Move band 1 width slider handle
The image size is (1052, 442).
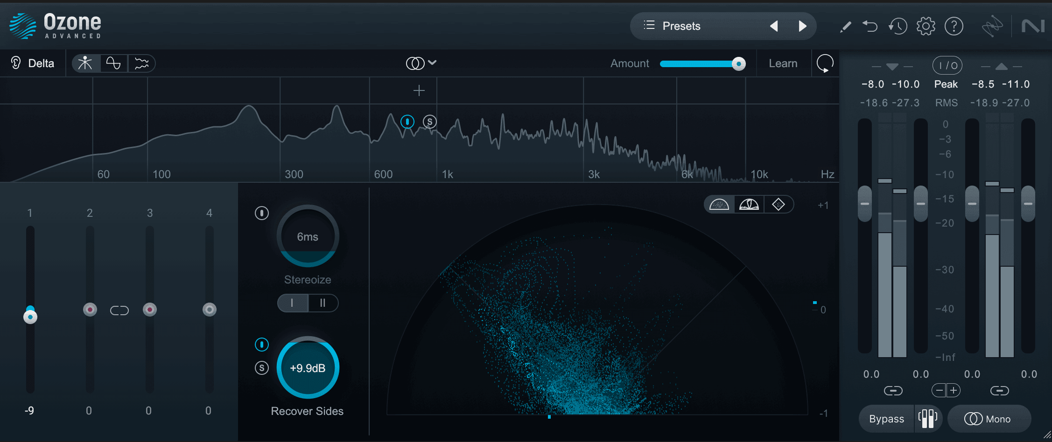(x=30, y=317)
